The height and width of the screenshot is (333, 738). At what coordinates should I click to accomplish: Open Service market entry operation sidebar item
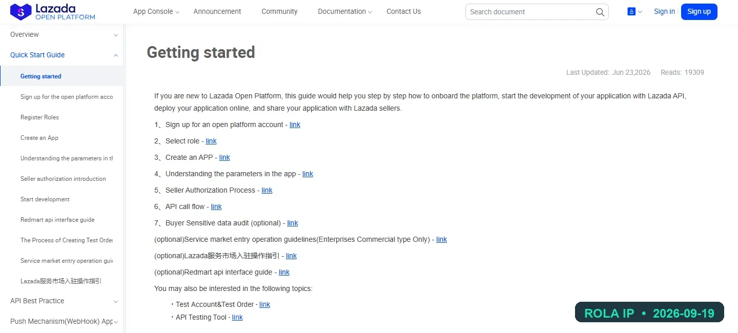(x=67, y=261)
